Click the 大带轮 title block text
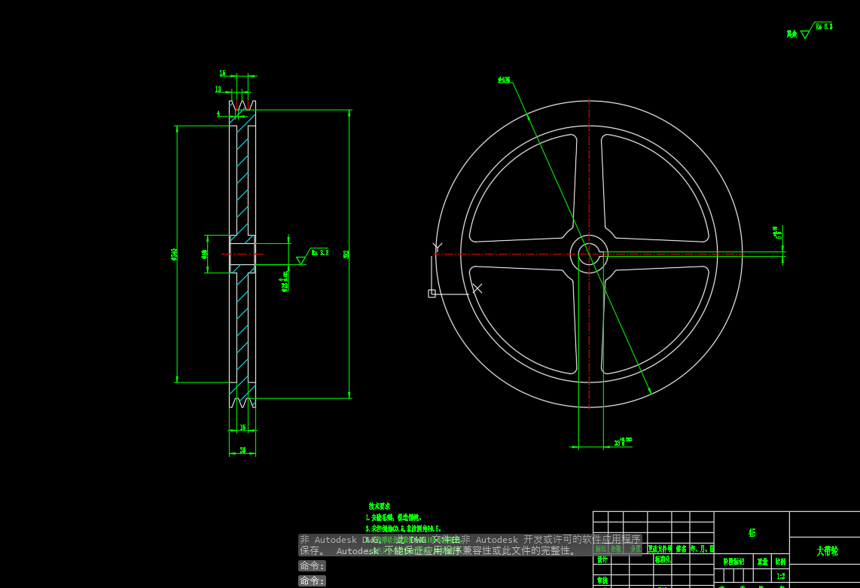 coord(827,550)
